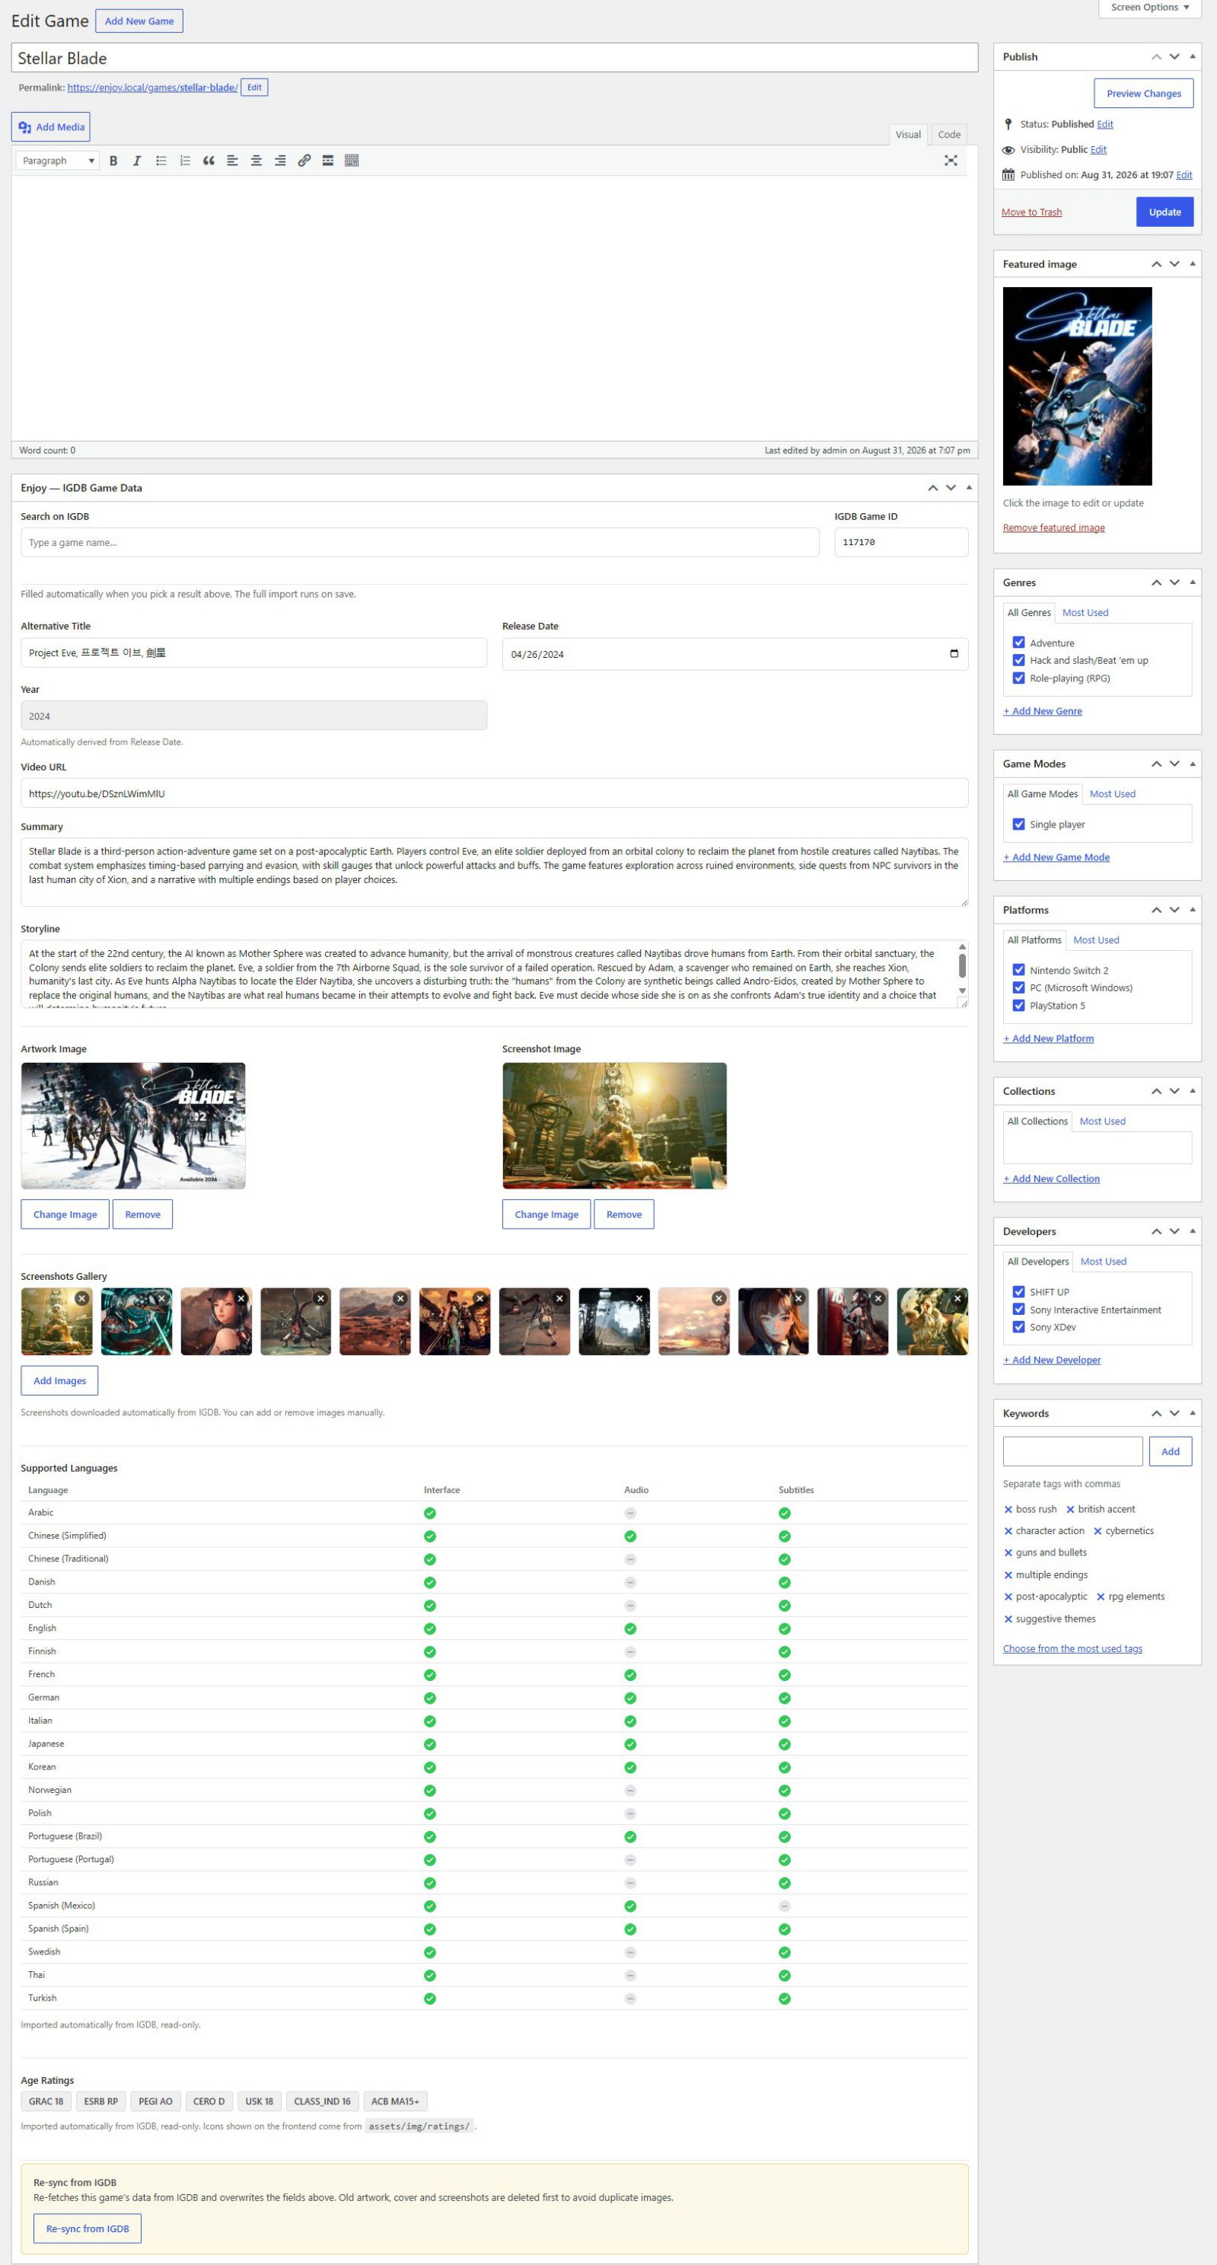This screenshot has height=2265, width=1217.
Task: Show Most Used platforms tab
Action: coord(1096,940)
